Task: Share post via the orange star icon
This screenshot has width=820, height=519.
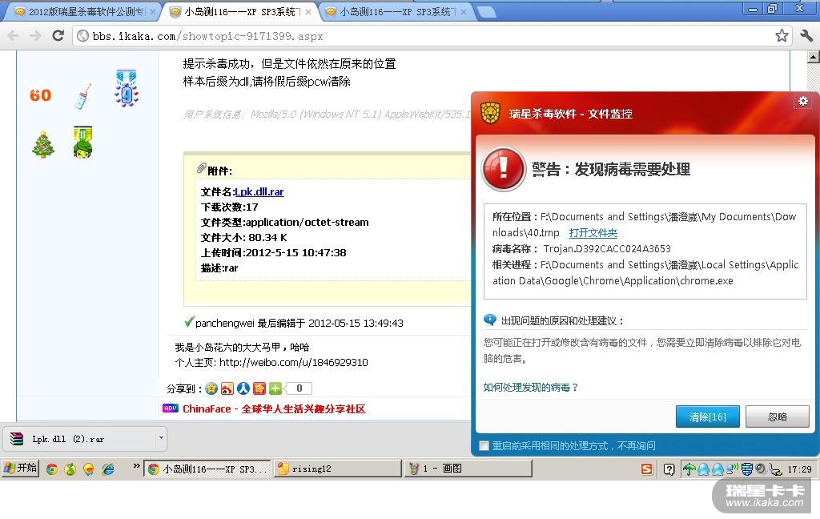Action: (x=259, y=388)
